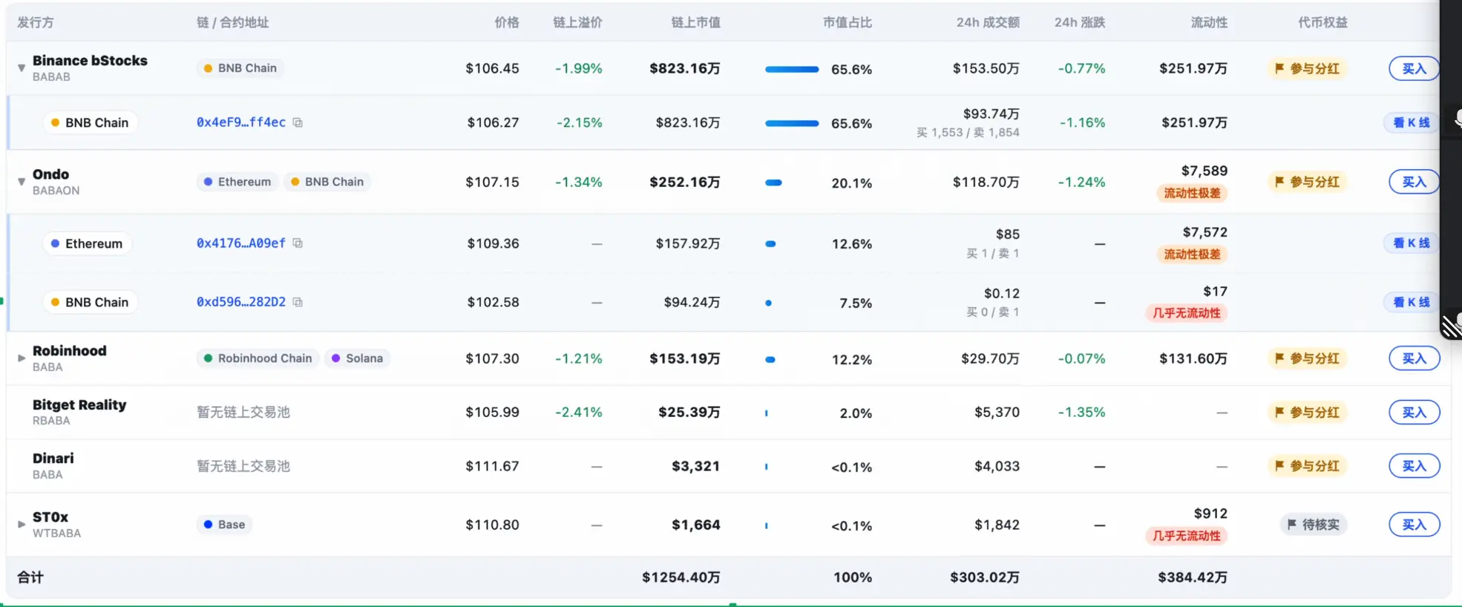Click Binance bStocks market share bar
Screen dimensions: 1462x607
click(792, 69)
